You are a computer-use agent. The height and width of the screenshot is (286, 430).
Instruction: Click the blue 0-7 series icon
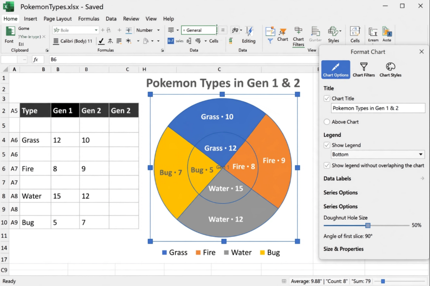coord(170,41)
